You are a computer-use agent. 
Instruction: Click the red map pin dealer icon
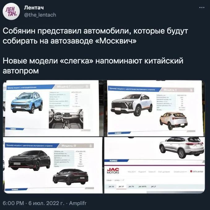point(191,171)
